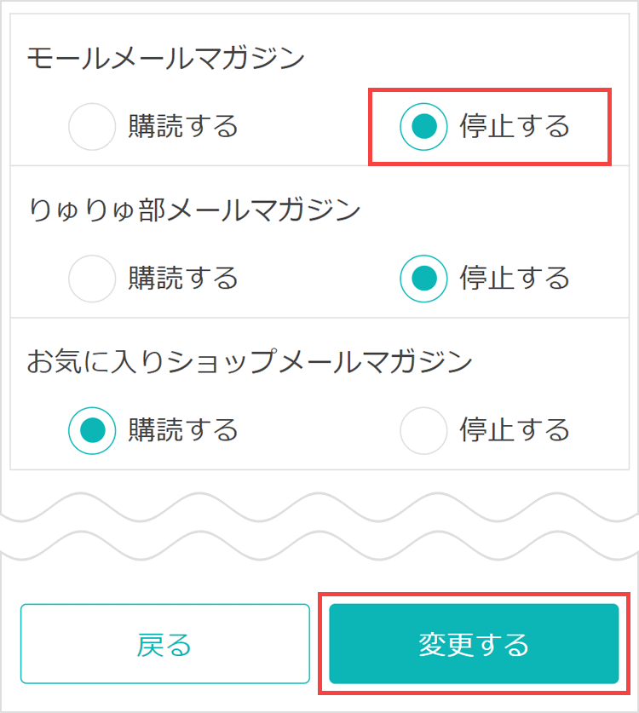Click the お気に入りショップメールマガジン heading
Screen dimensions: 639x713
[x=250, y=362]
